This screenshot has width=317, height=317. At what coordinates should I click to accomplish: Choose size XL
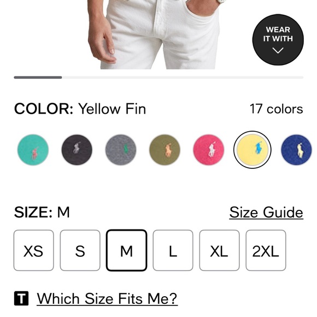pos(219,250)
